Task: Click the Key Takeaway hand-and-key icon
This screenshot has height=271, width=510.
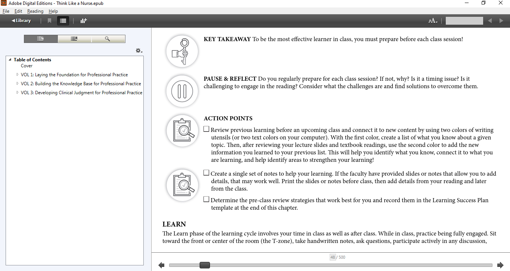Action: point(182,52)
